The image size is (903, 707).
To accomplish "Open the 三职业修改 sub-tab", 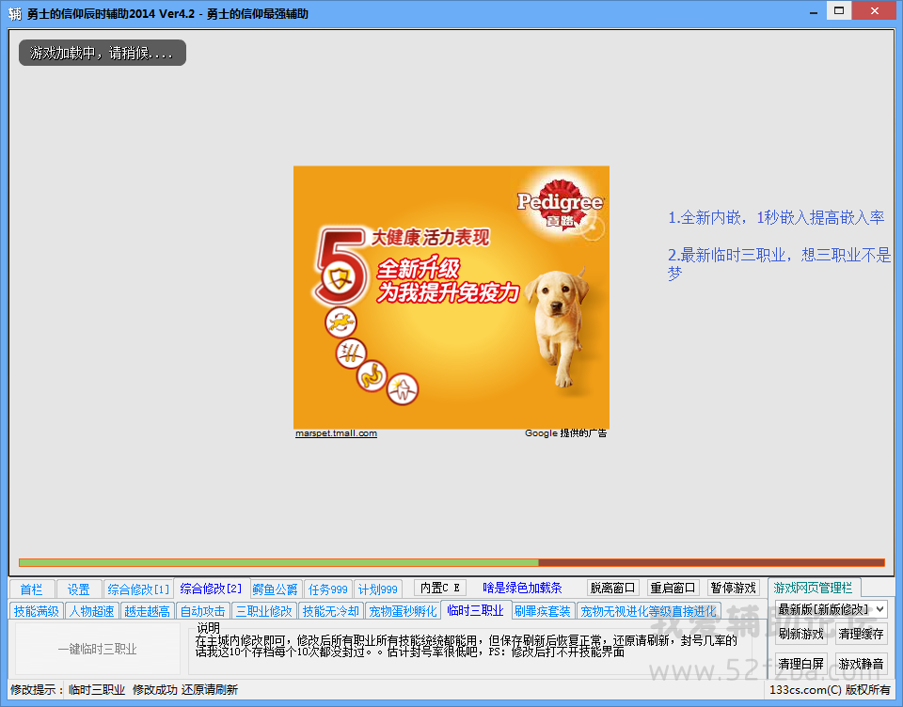I will [x=263, y=611].
